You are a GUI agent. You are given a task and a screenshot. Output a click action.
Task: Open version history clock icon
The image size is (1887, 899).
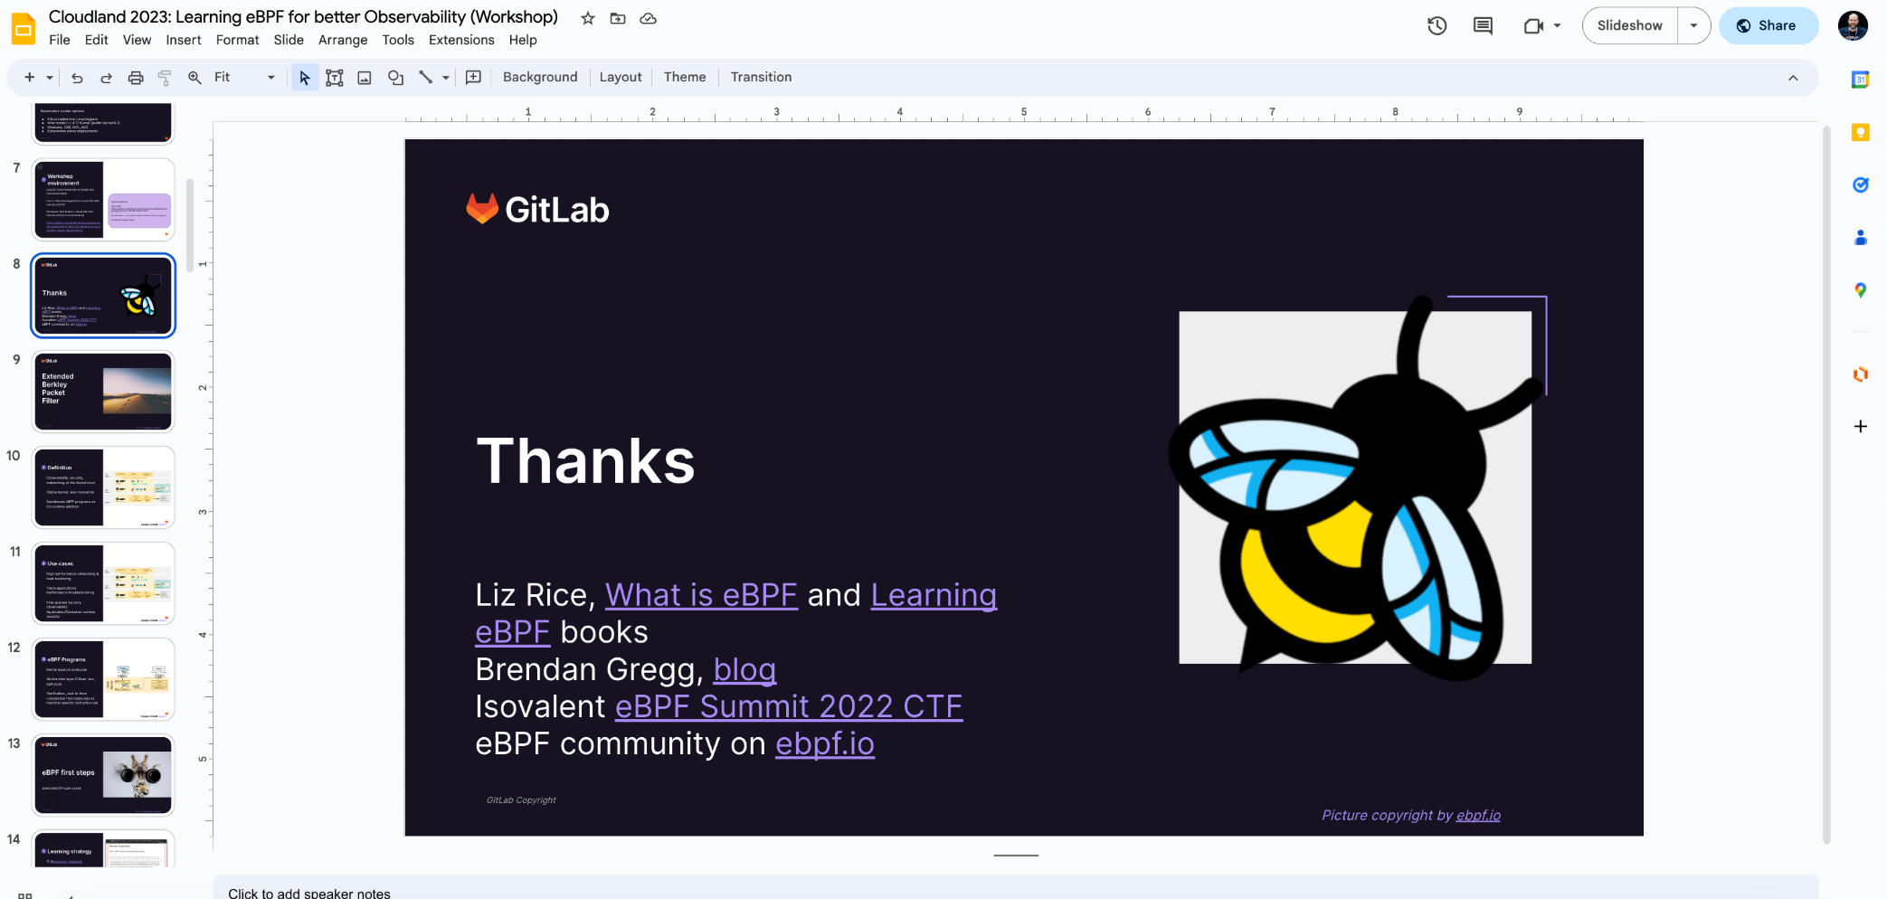point(1437,26)
